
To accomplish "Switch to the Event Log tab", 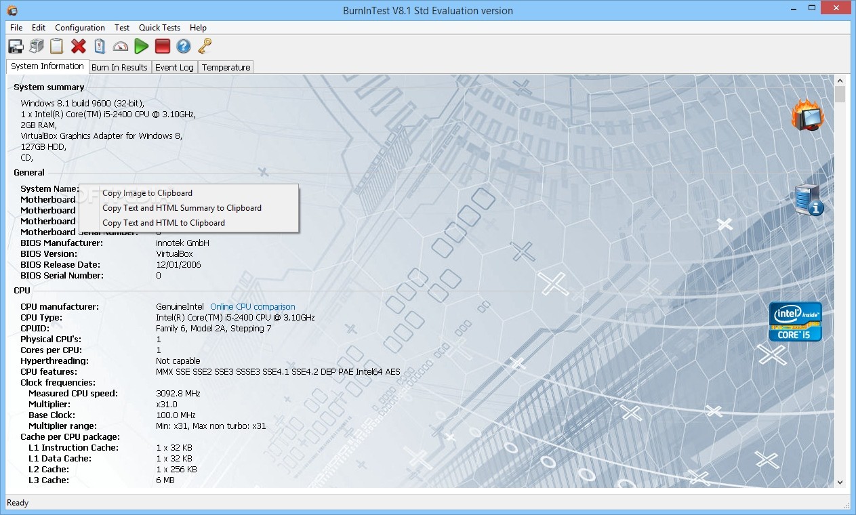I will 174,67.
